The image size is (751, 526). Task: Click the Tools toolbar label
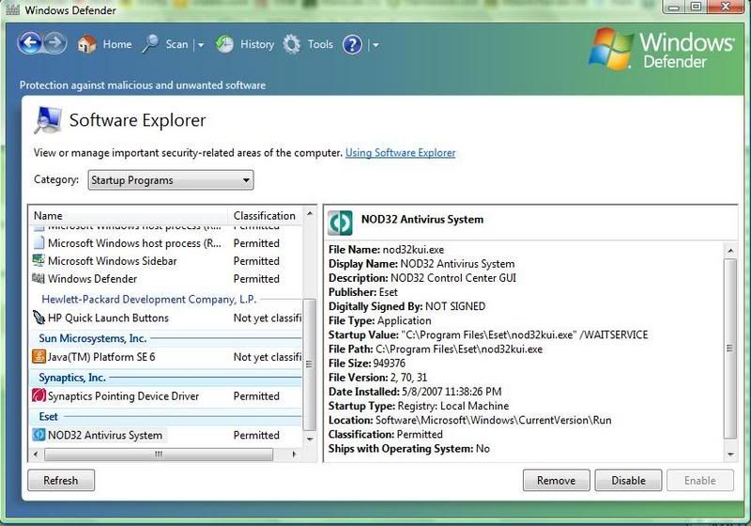tap(320, 44)
